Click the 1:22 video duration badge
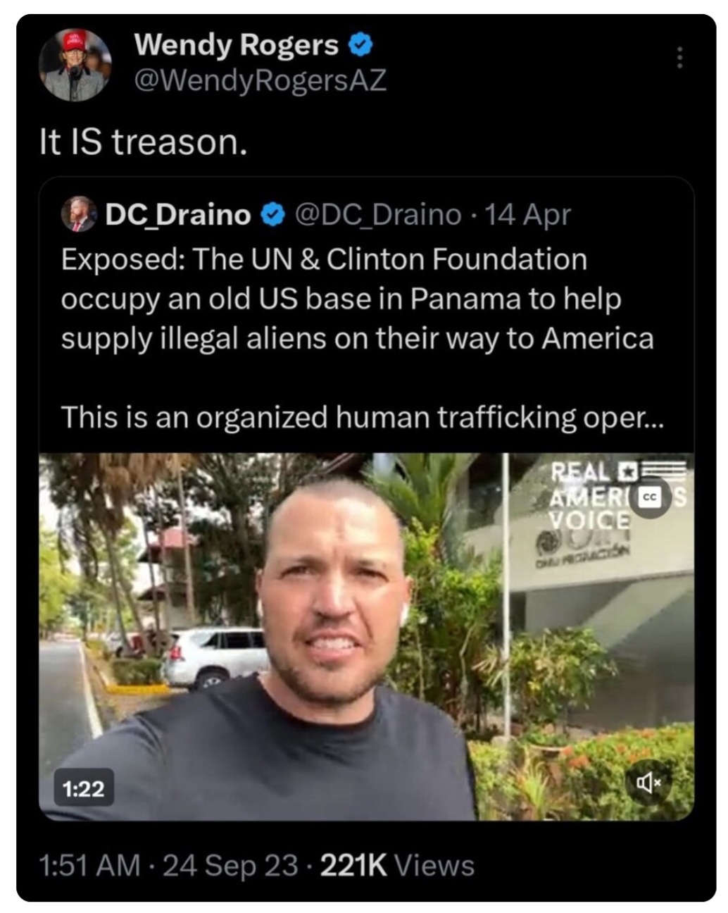Viewport: 728px width, 913px height. (83, 788)
